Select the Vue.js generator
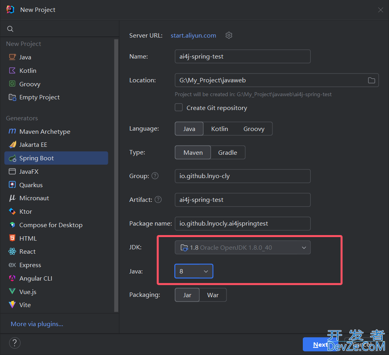Viewport: 389px width, 355px height. pyautogui.click(x=56, y=292)
